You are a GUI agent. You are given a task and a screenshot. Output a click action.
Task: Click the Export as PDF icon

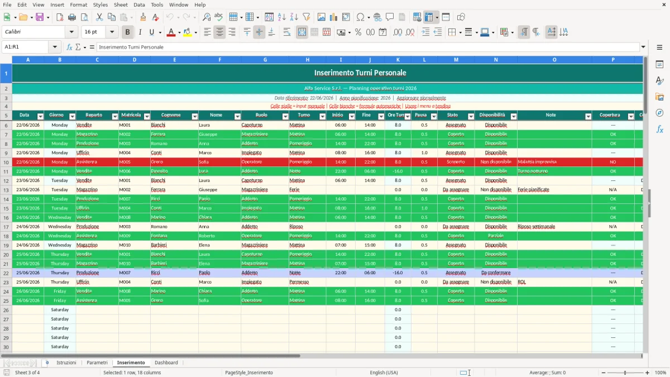pyautogui.click(x=60, y=17)
